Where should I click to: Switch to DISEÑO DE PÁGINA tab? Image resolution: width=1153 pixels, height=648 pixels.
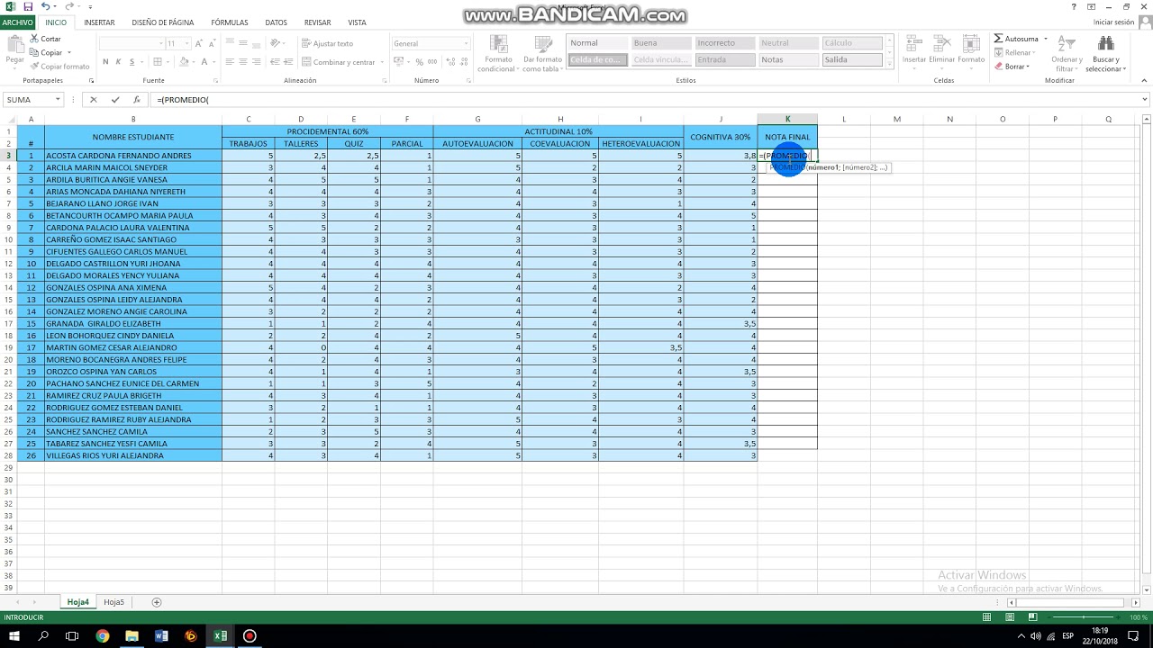pos(162,22)
